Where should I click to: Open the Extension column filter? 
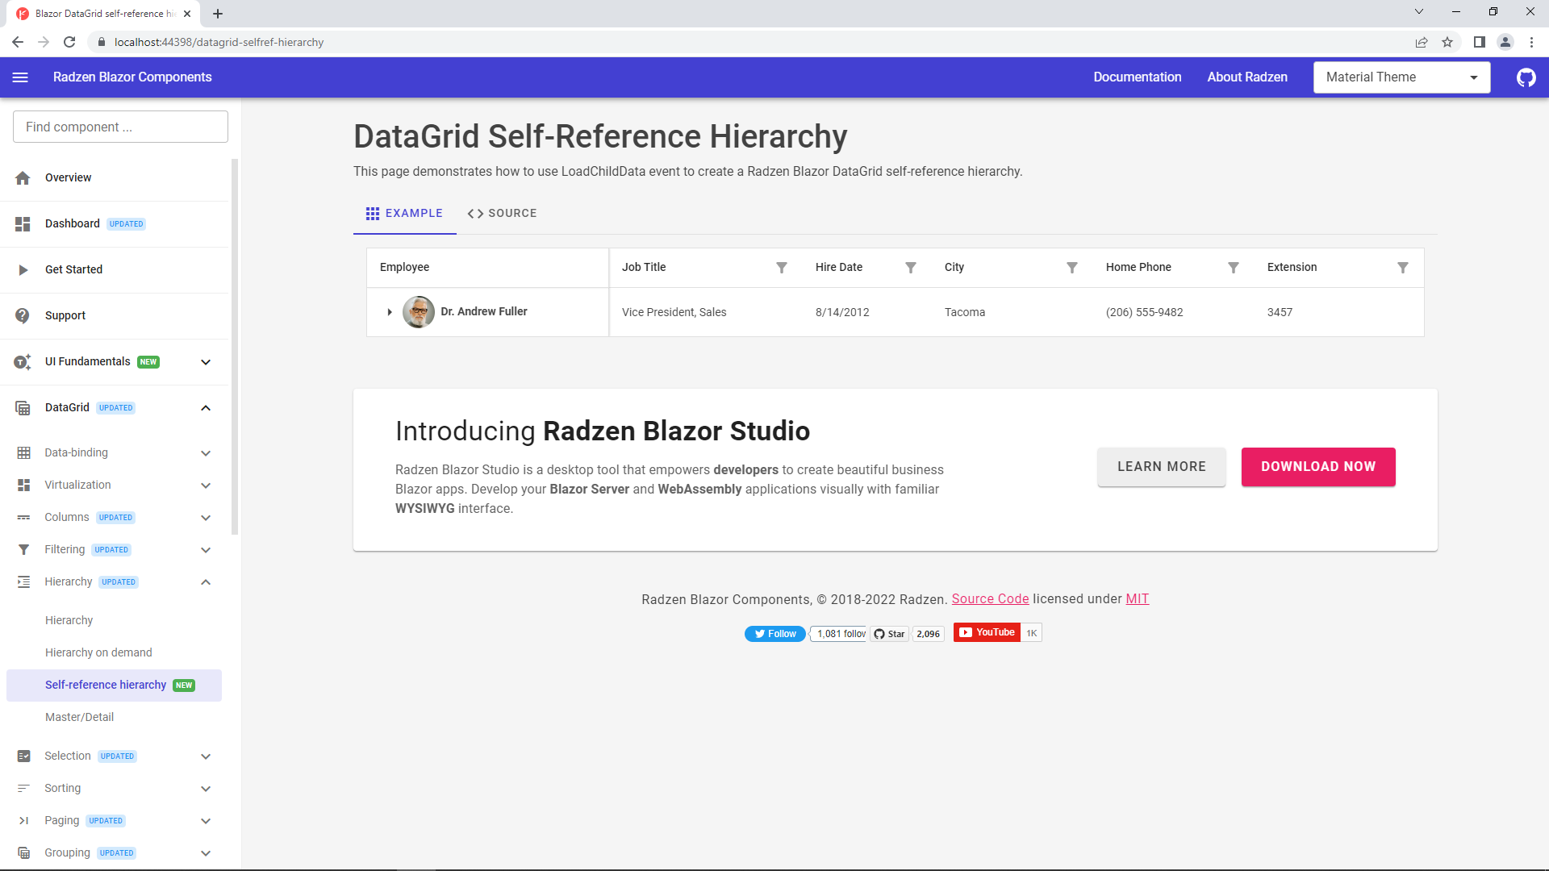(1403, 268)
